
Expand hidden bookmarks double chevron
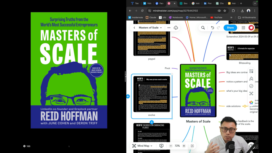231,18
